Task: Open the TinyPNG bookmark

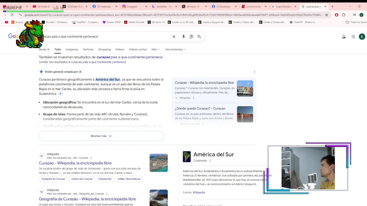Action: tap(86, 22)
